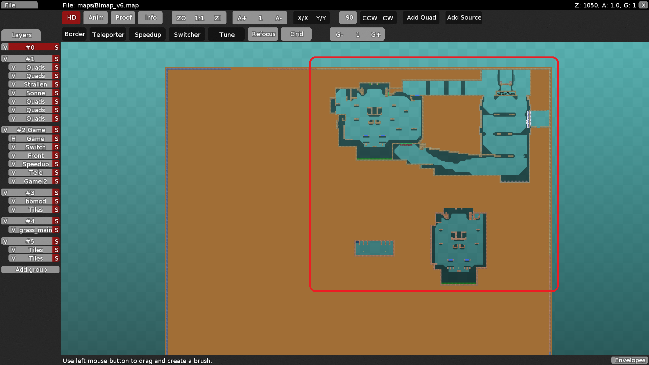Create a new group with Add group
The width and height of the screenshot is (649, 365).
pyautogui.click(x=31, y=269)
